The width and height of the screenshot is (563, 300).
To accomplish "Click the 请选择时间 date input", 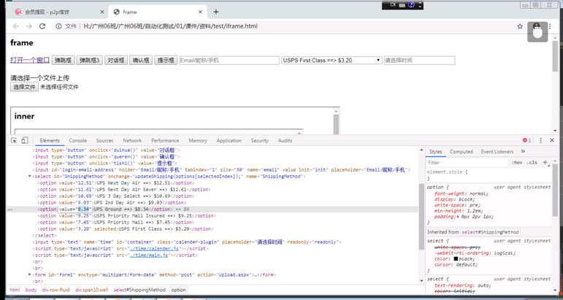I will [419, 61].
